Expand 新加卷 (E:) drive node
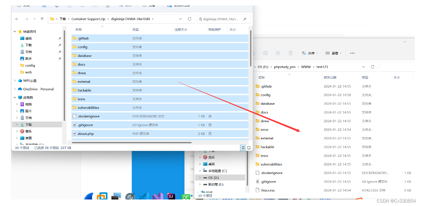 pyautogui.click(x=200, y=184)
